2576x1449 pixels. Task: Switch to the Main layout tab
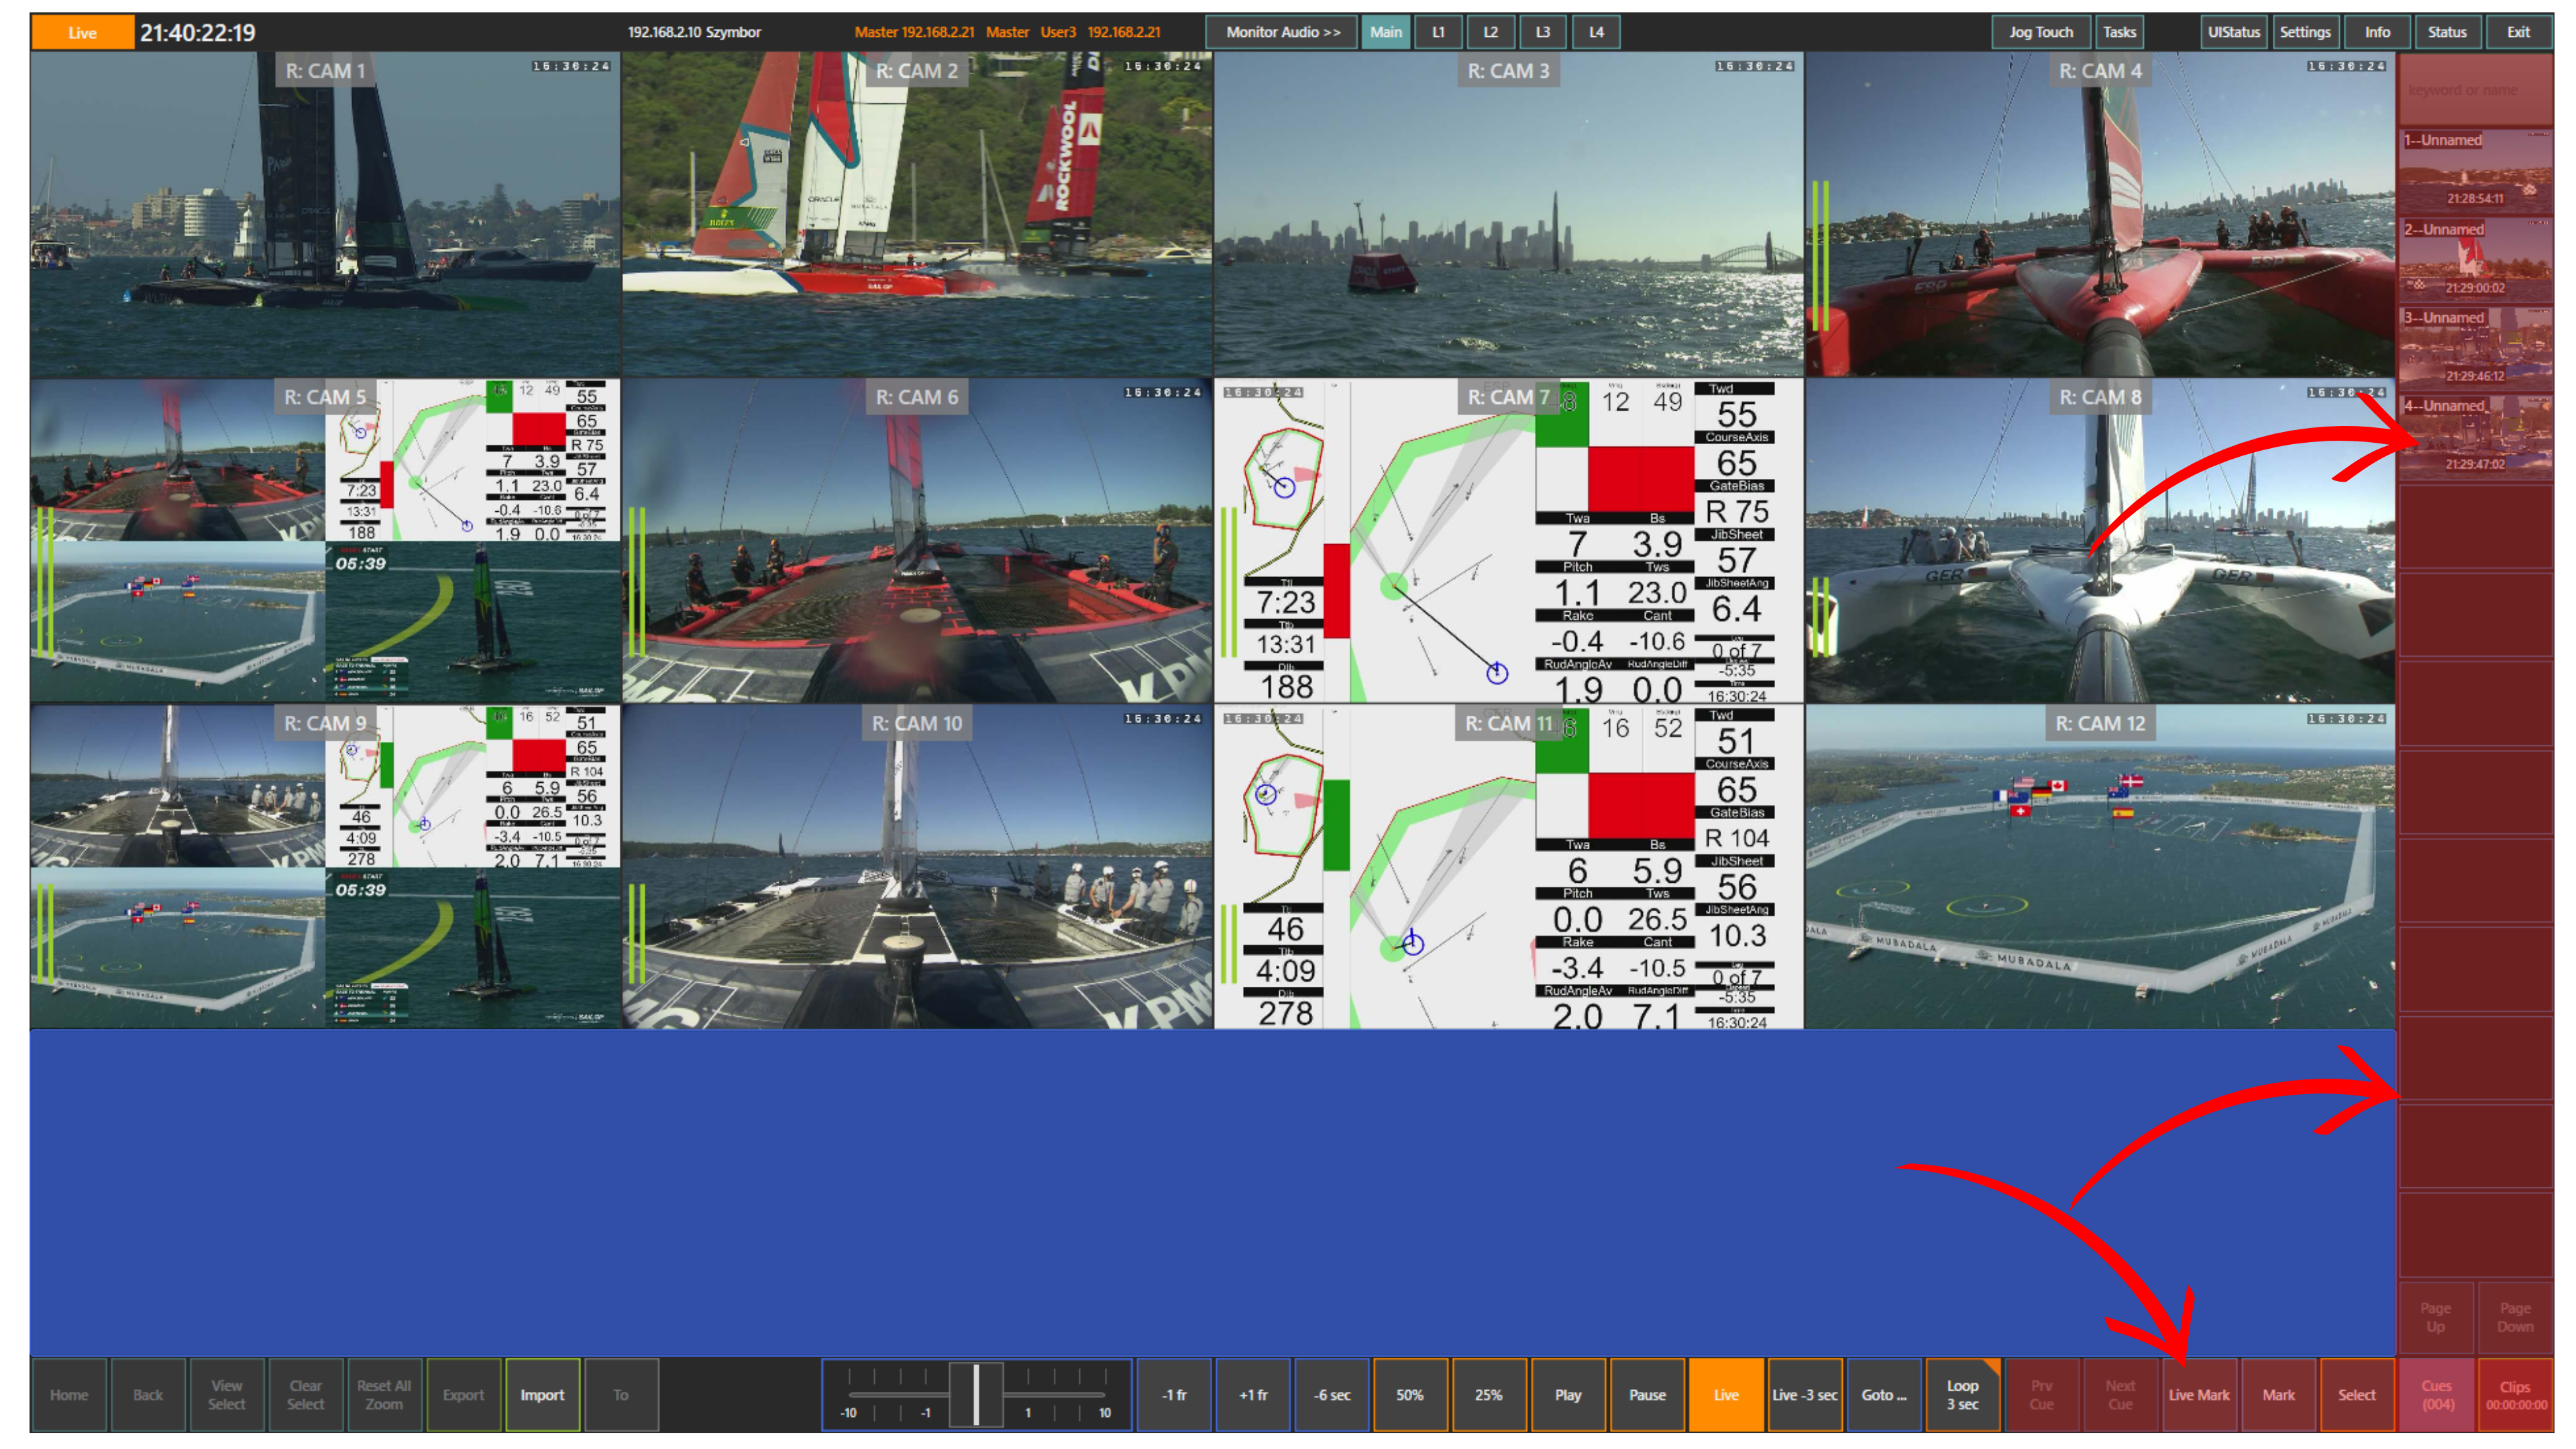(x=1386, y=32)
